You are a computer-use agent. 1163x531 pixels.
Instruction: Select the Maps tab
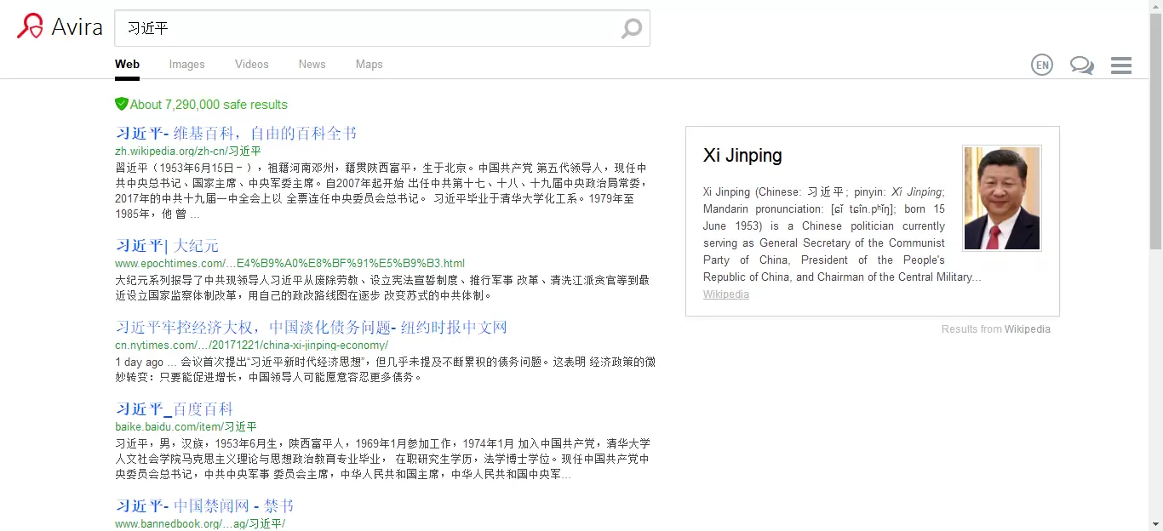pyautogui.click(x=369, y=65)
